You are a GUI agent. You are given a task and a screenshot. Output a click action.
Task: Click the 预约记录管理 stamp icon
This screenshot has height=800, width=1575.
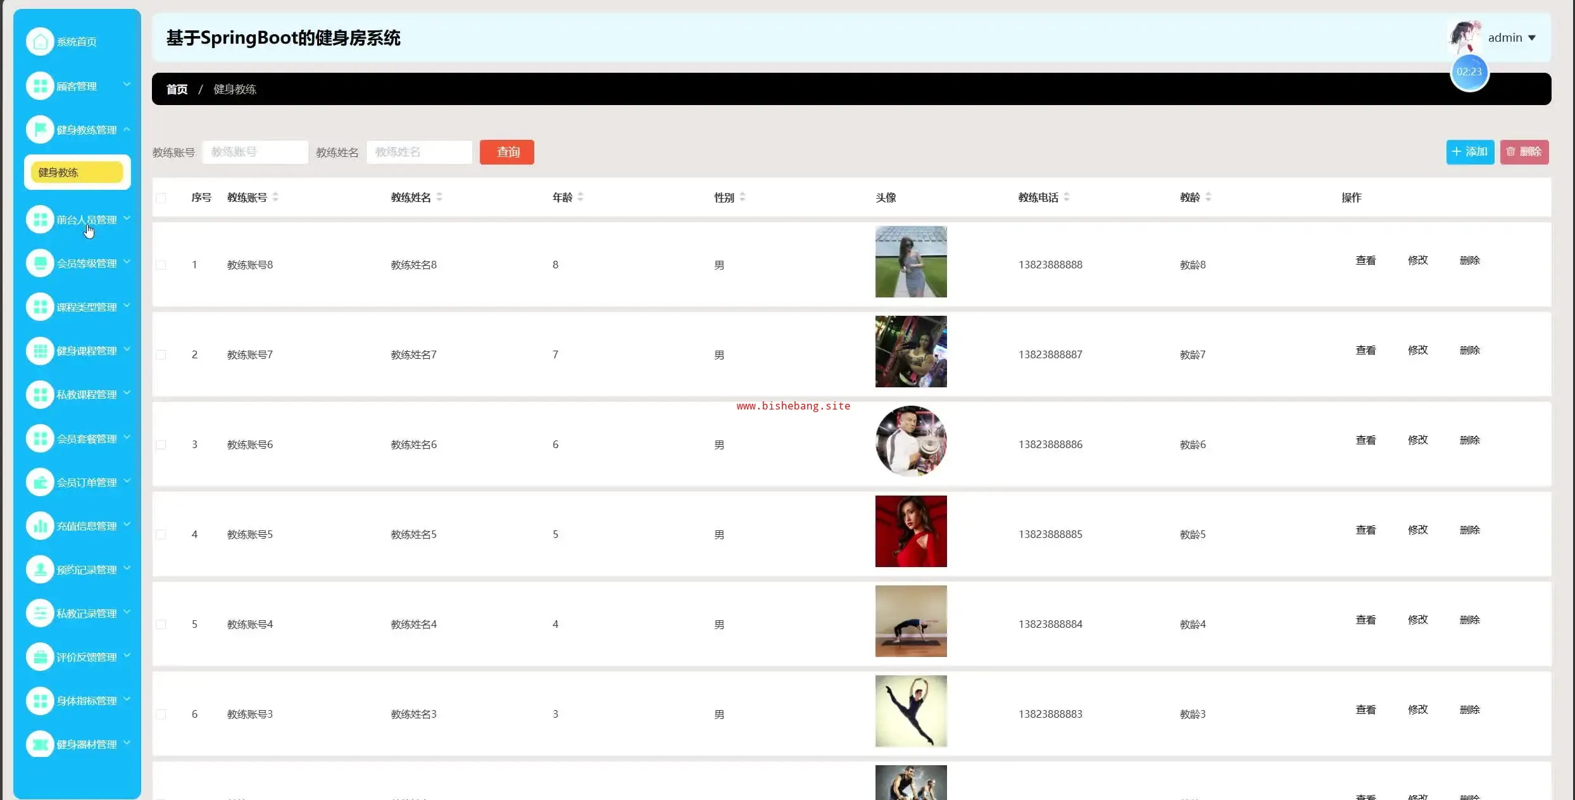[x=40, y=570]
